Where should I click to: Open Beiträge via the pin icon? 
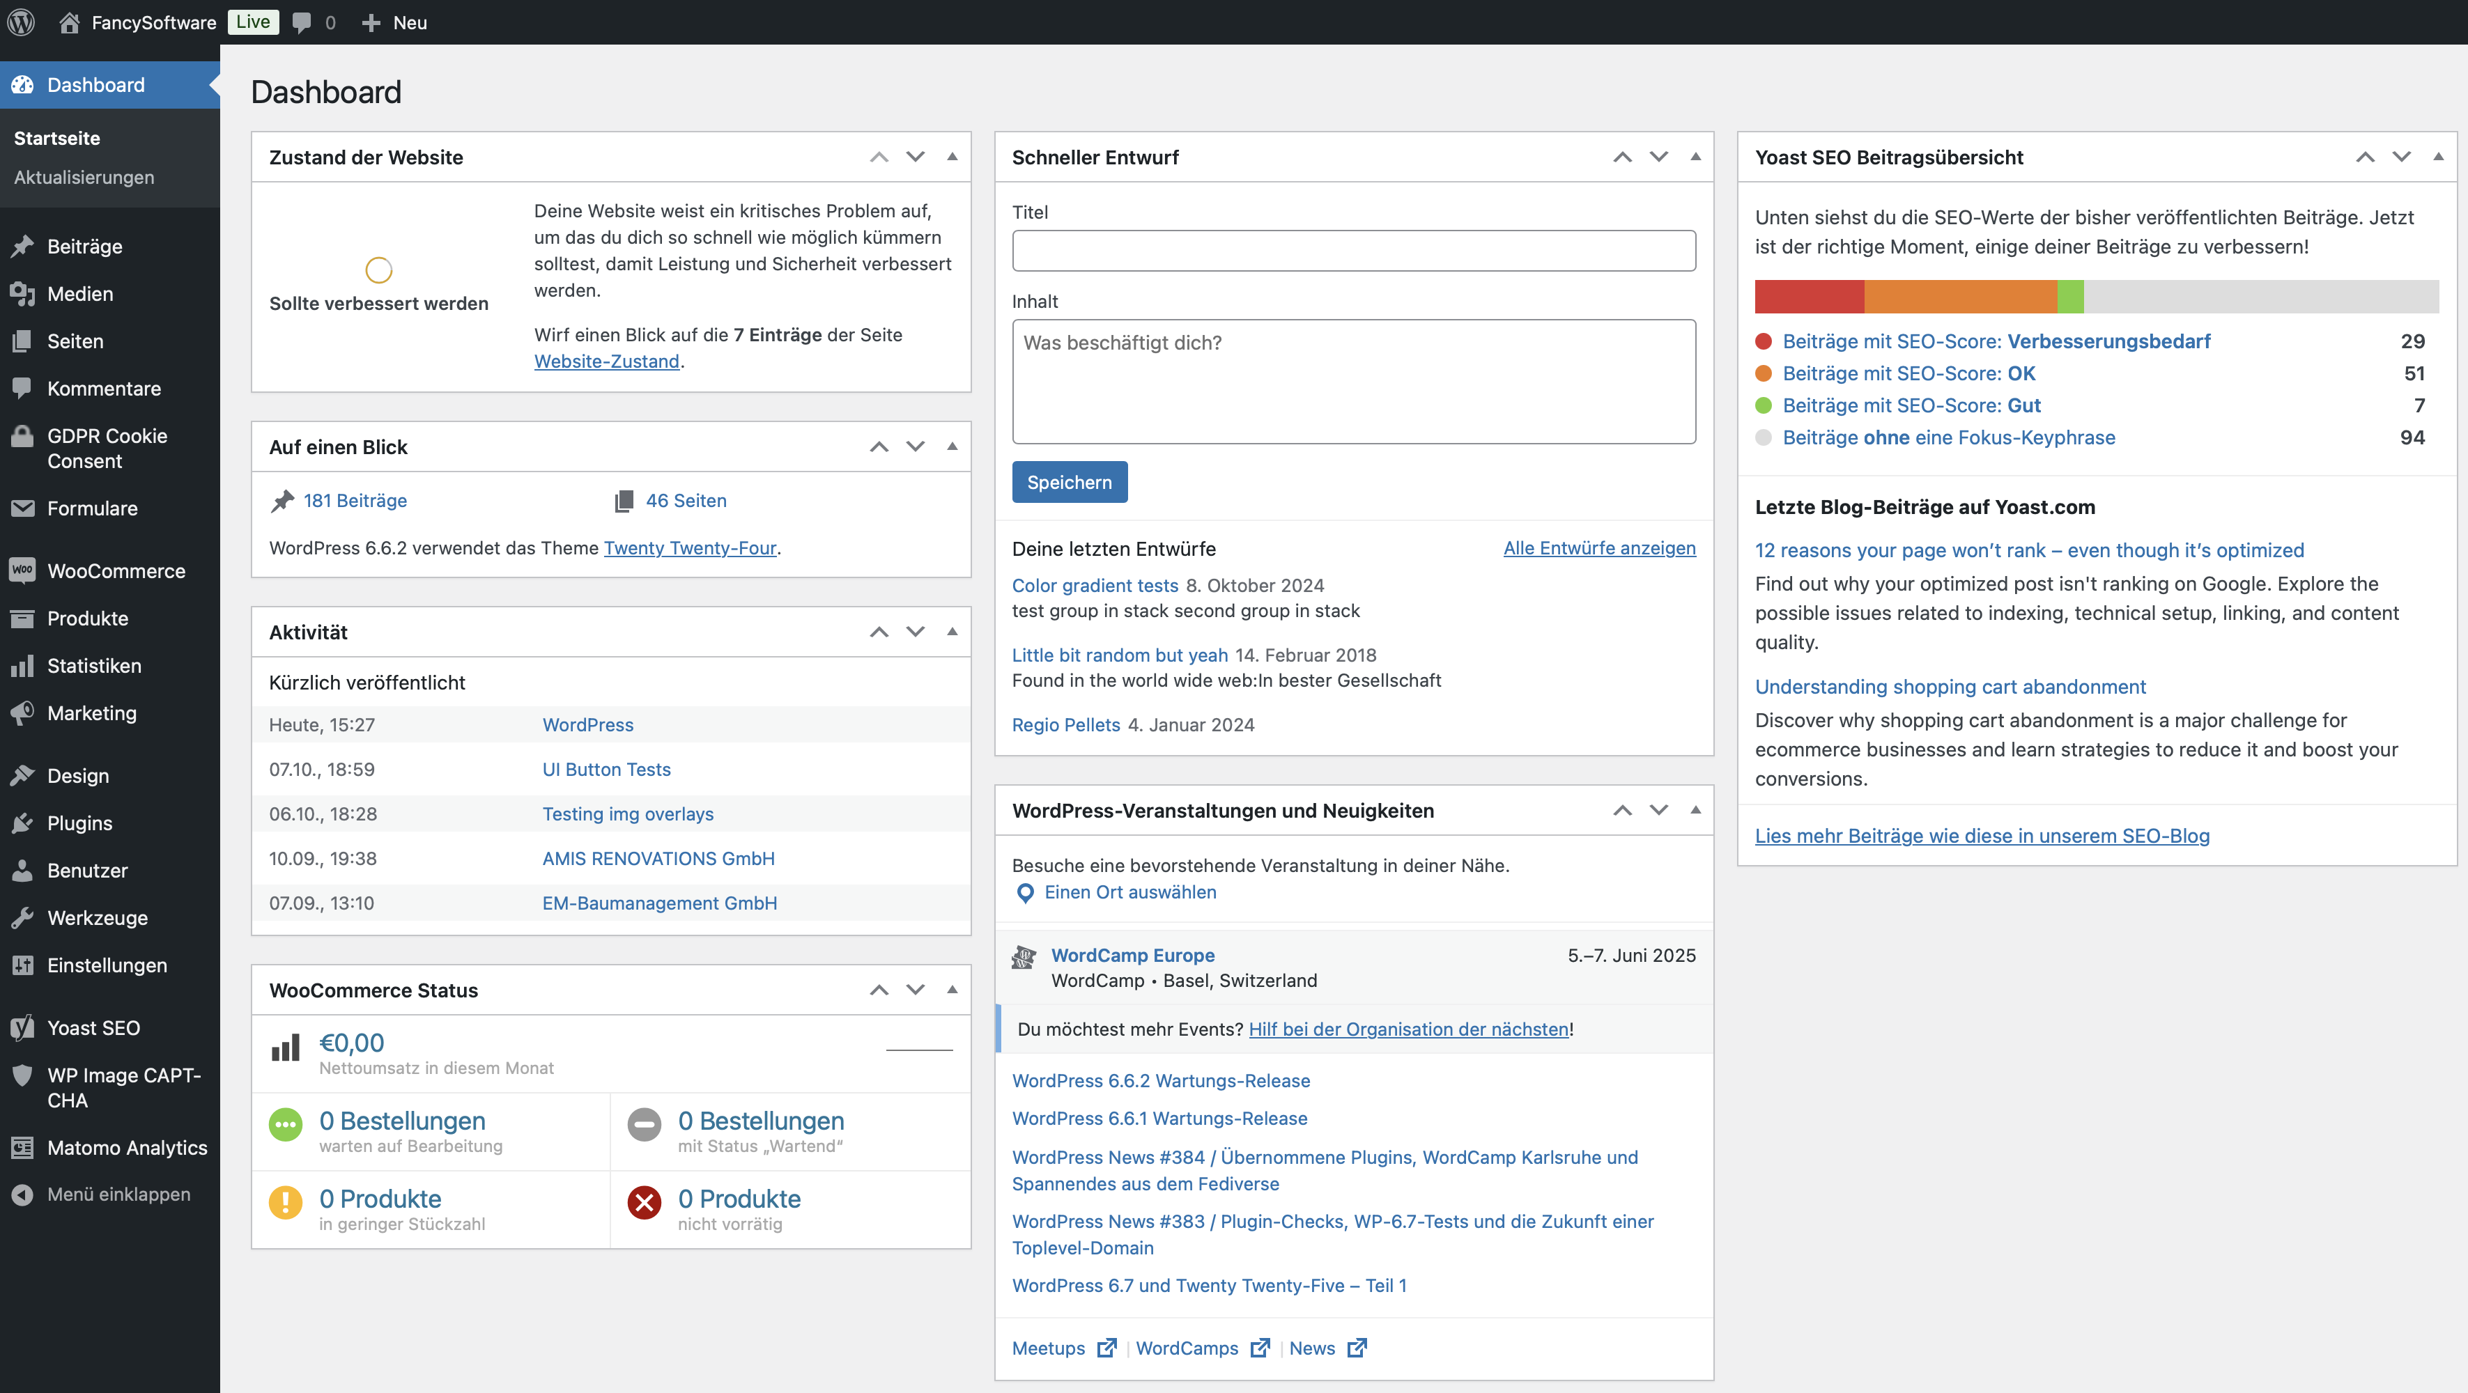23,246
